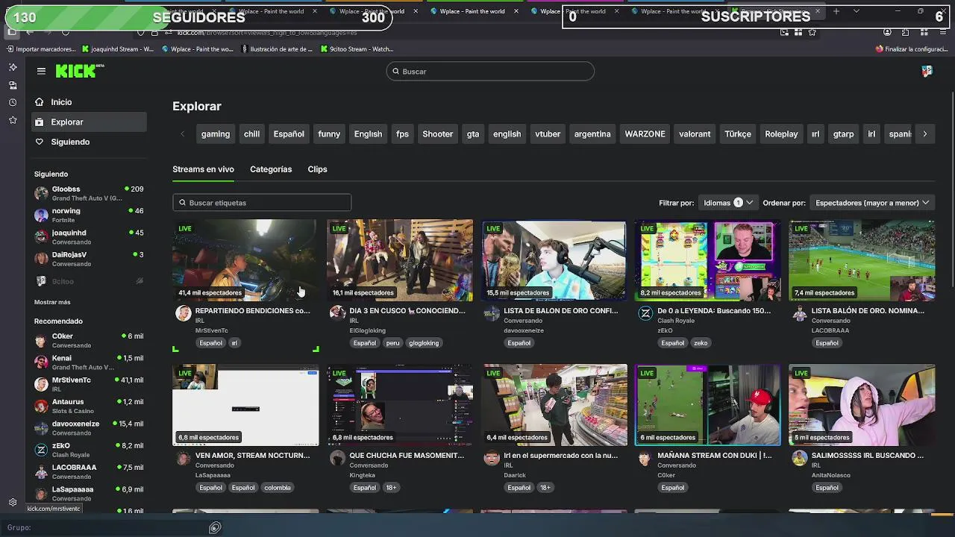Click the Inicio home icon
Screen dimensions: 955x537
tap(40, 102)
